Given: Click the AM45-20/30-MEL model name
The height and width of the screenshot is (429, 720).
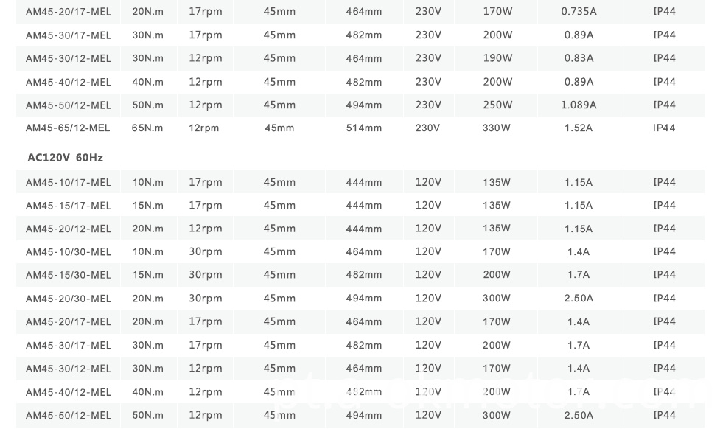Looking at the screenshot, I should click(68, 299).
